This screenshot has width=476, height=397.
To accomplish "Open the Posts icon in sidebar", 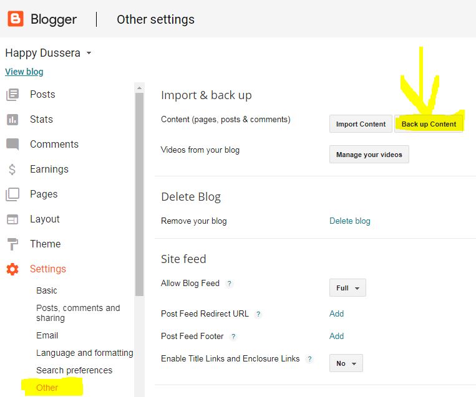I will (12, 95).
